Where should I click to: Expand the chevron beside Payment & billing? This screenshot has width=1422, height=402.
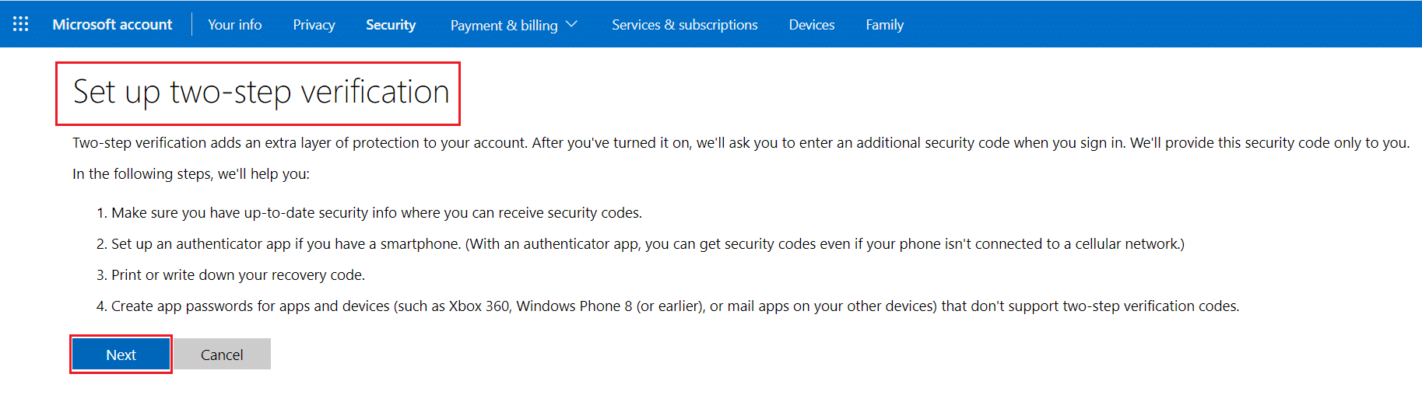click(x=571, y=24)
